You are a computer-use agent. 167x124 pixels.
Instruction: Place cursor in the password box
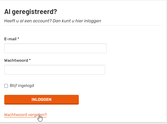coord(55,70)
